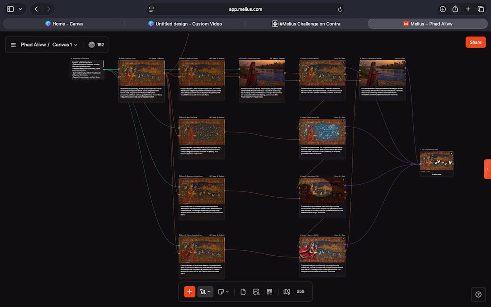Click the website settings icon in address bar
The height and width of the screenshot is (307, 491).
[151, 9]
